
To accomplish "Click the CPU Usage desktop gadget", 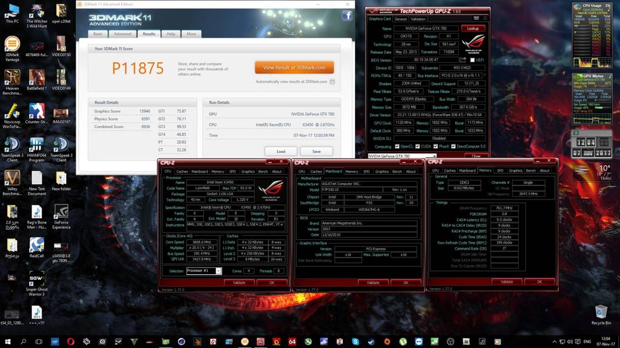I will point(592,35).
